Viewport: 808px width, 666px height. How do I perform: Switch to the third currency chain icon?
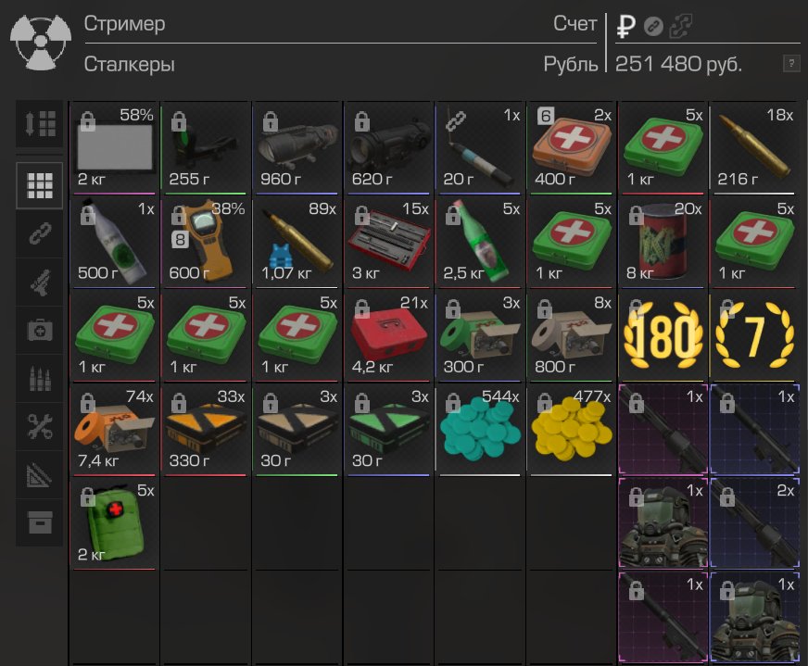click(680, 26)
